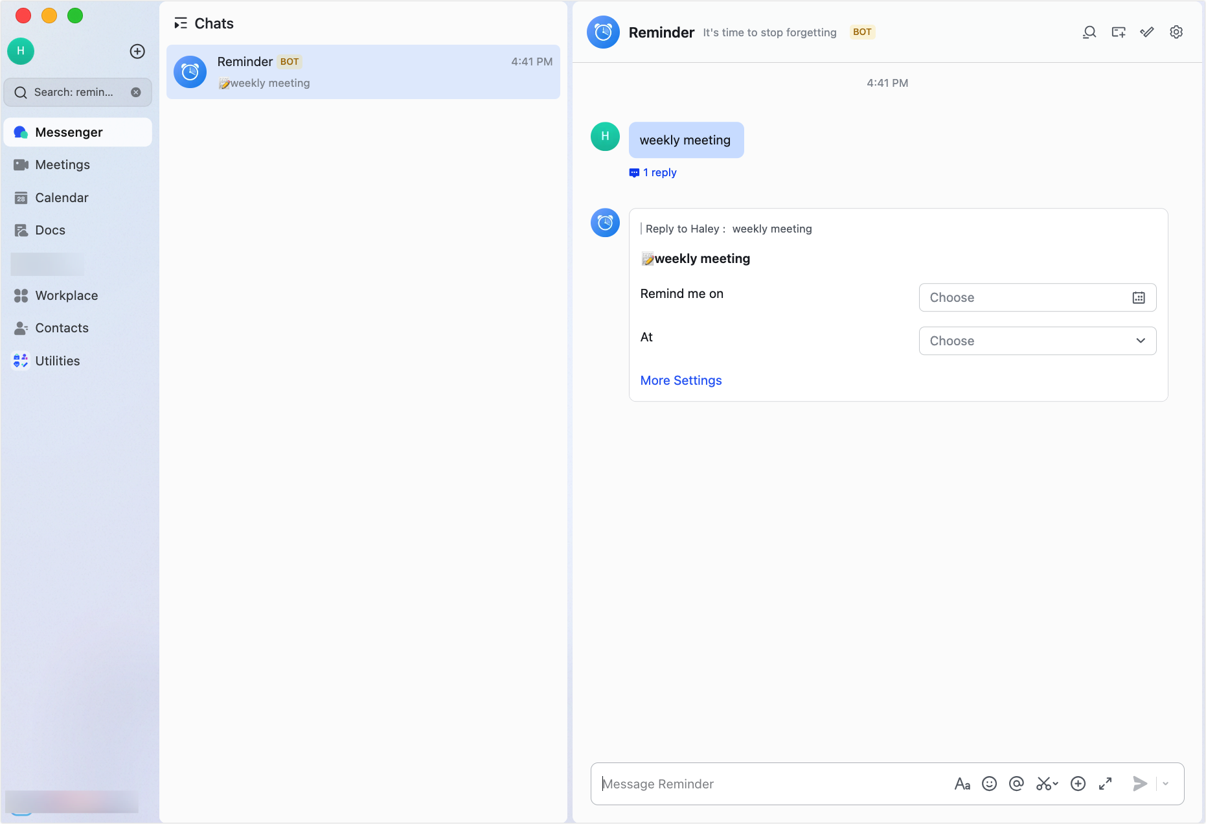The image size is (1206, 824).
Task: Open the emoji picker in message box
Action: pyautogui.click(x=989, y=784)
